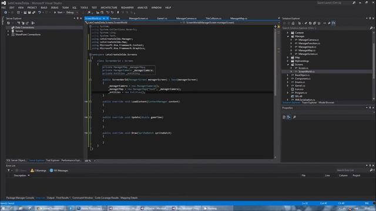Click the Windows Start button on taskbar
Viewport: 376px width, 211px height.
[x=3, y=209]
